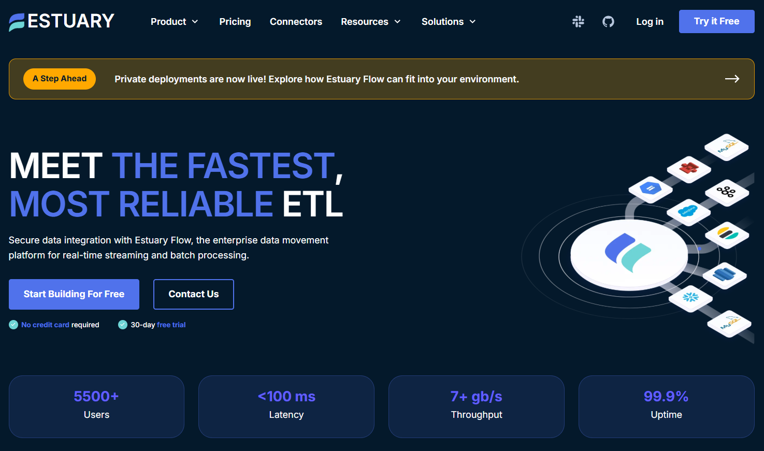Click the MEET THE FASTEST headline

[176, 166]
